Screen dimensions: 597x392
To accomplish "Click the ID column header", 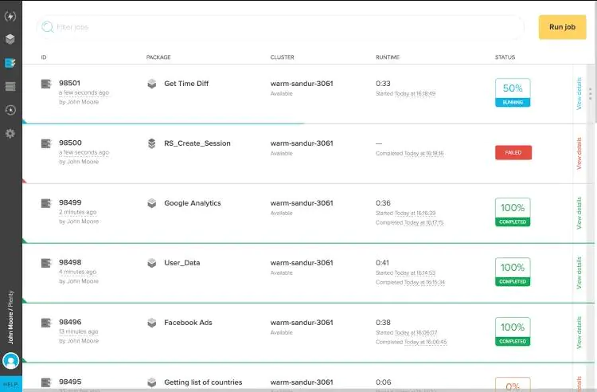I will point(44,57).
